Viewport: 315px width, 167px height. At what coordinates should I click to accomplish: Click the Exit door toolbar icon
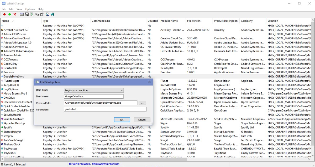52,14
